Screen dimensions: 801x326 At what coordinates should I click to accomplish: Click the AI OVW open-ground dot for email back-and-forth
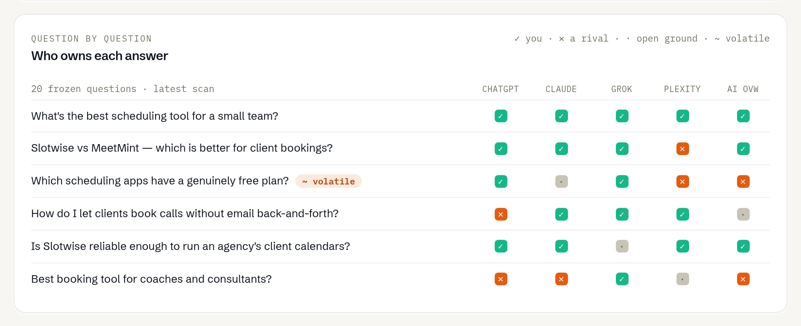click(x=743, y=214)
